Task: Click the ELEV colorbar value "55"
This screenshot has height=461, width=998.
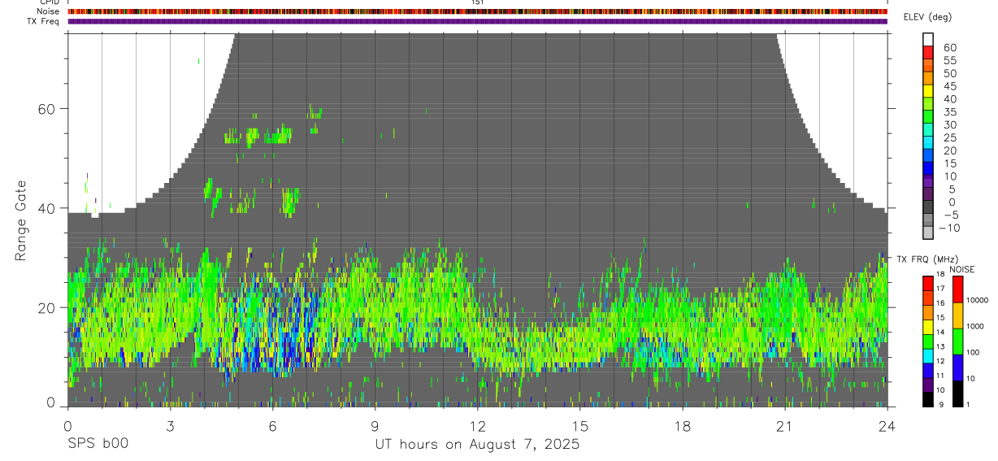Action: point(949,60)
